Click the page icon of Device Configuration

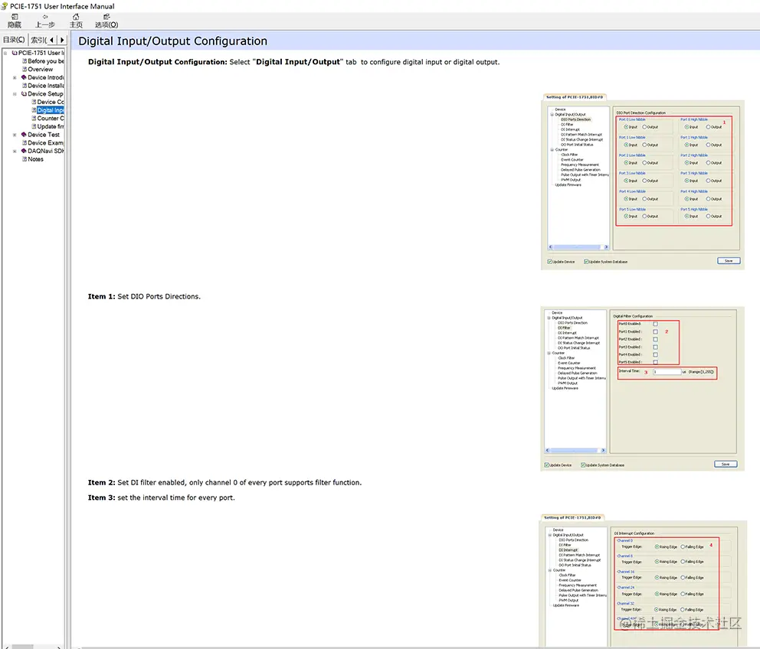pos(34,103)
